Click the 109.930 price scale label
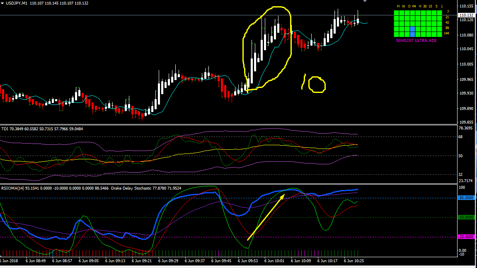 tap(466, 93)
